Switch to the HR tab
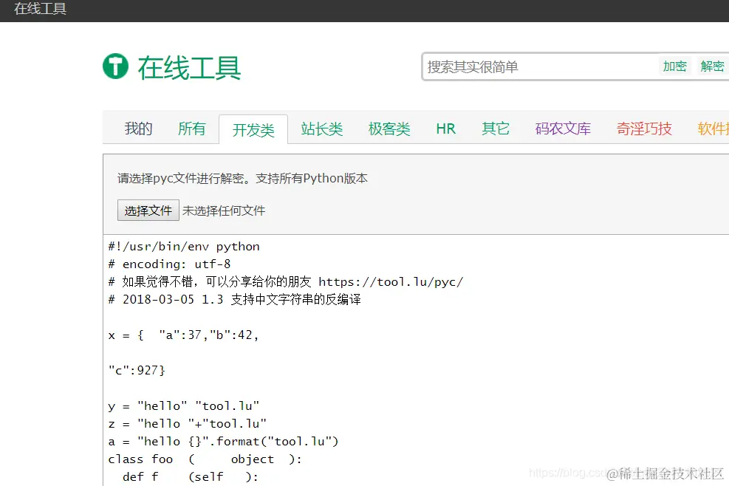 pyautogui.click(x=445, y=129)
